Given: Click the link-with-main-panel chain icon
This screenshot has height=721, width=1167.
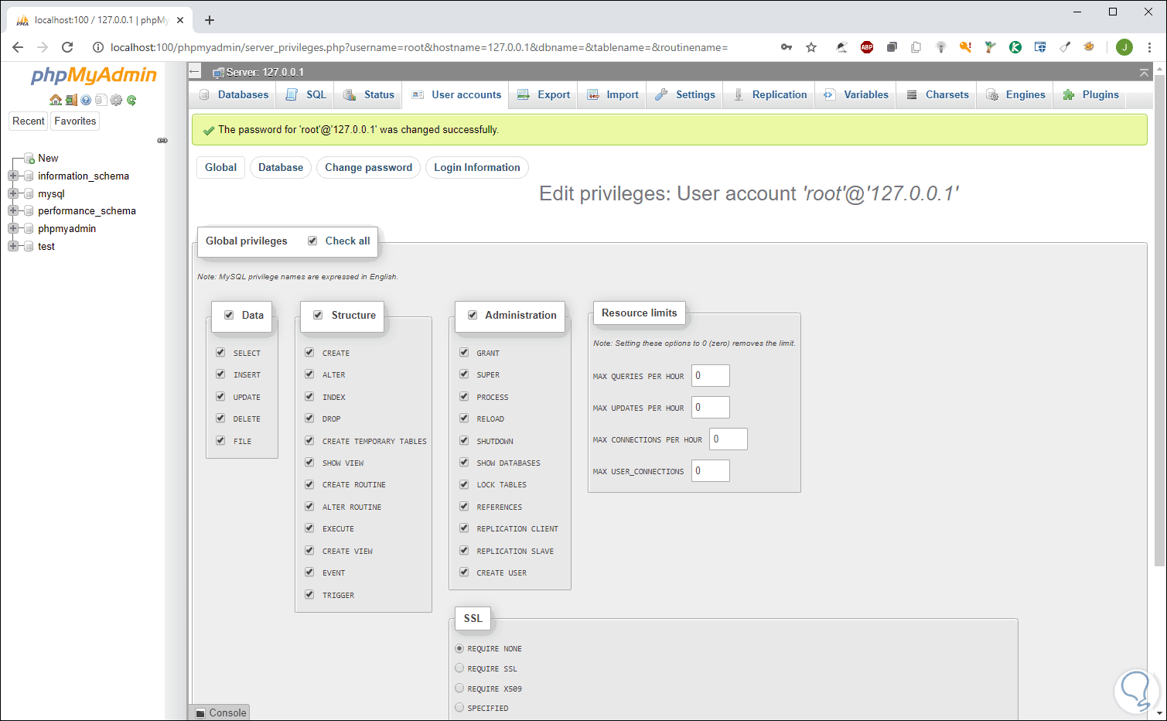Looking at the screenshot, I should pos(162,140).
